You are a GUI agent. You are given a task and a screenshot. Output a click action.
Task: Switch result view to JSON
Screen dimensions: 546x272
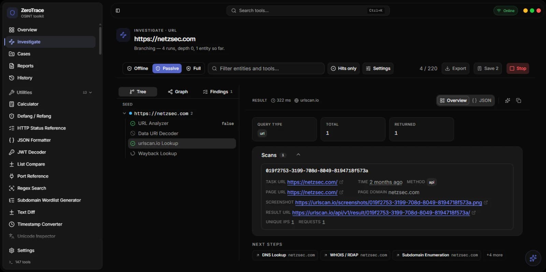(482, 100)
